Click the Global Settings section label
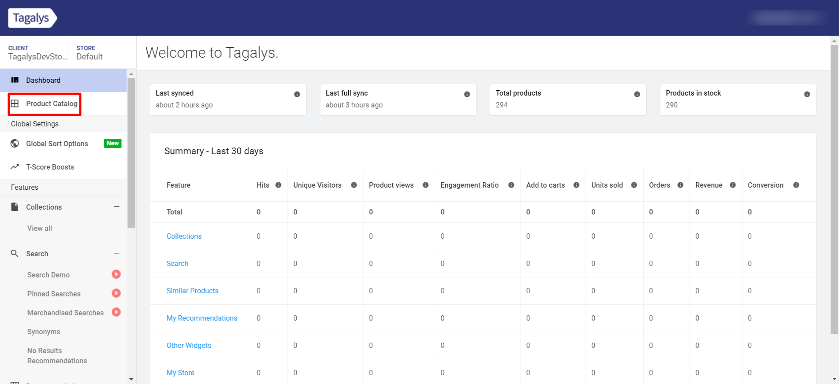 [x=35, y=124]
